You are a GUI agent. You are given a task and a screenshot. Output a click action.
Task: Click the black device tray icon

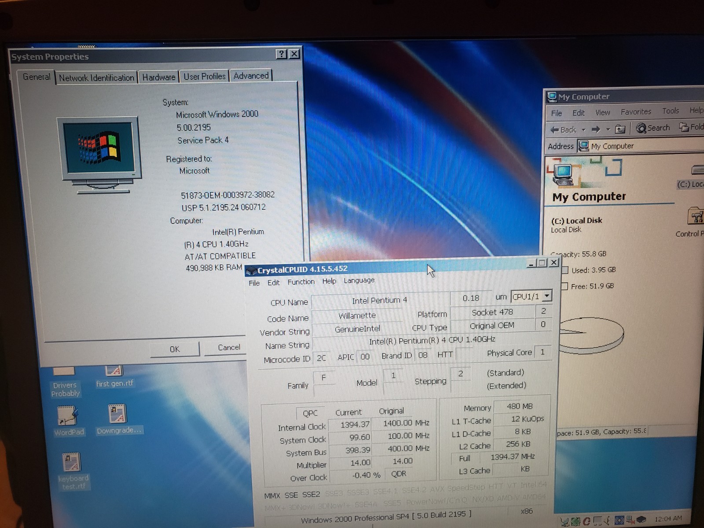[641, 520]
